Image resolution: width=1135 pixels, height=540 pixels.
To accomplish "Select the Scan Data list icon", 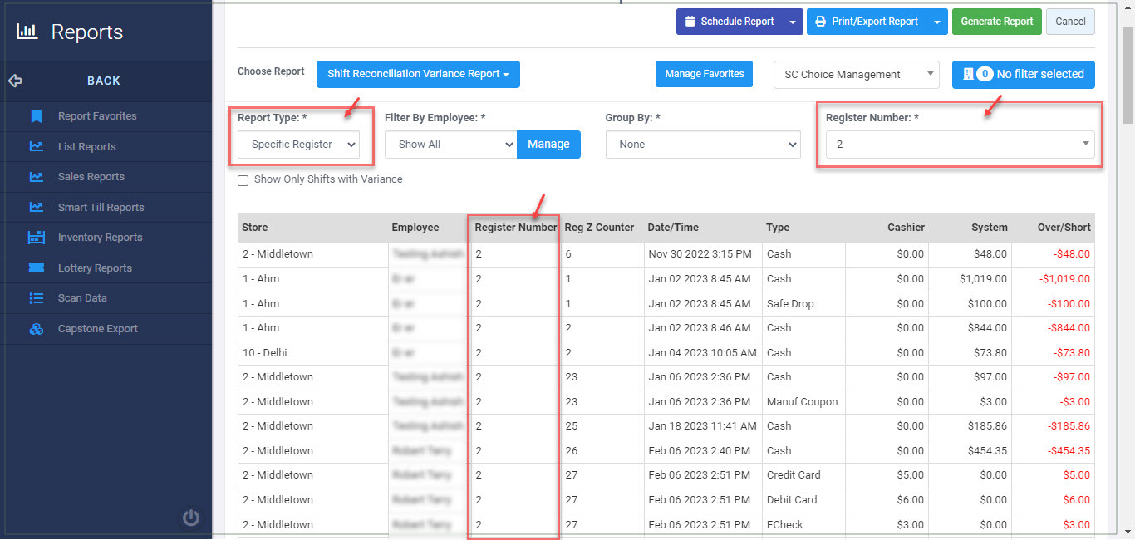I will (x=37, y=298).
